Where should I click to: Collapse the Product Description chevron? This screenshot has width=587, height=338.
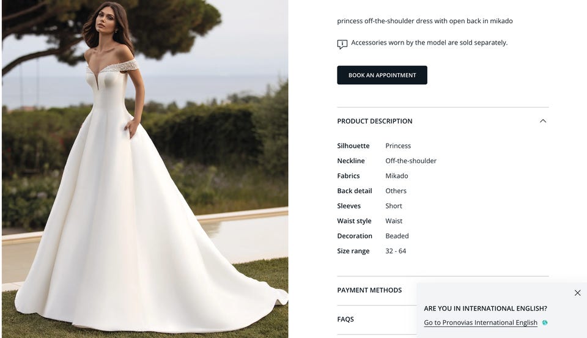(543, 121)
